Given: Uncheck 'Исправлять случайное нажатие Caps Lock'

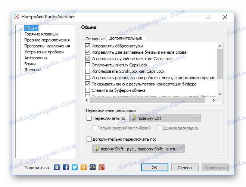Looking at the screenshot, I should pyautogui.click(x=87, y=59).
